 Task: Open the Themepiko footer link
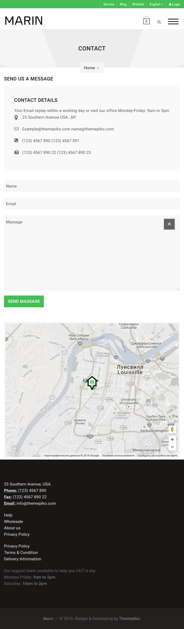click(129, 619)
